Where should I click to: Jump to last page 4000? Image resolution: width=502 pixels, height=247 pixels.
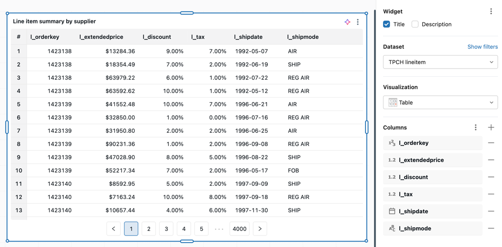(x=239, y=229)
